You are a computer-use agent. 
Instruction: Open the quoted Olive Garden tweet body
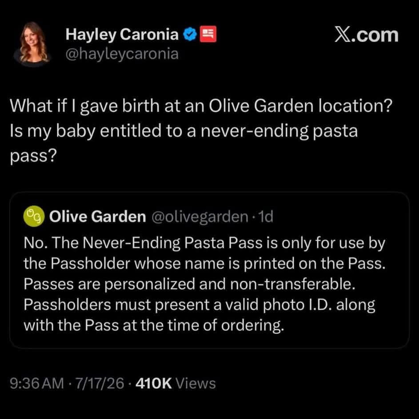pos(204,284)
